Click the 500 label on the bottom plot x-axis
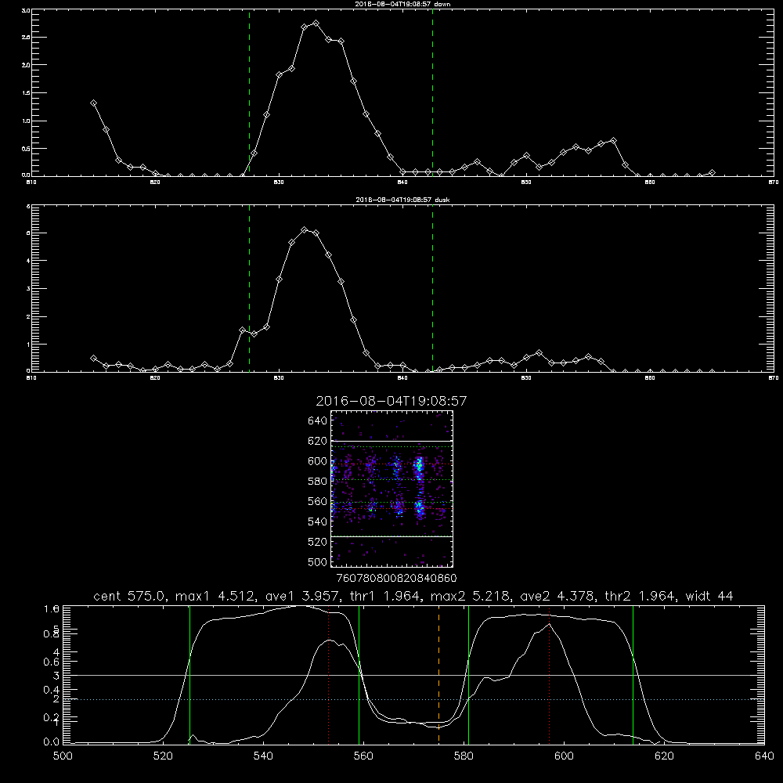Viewport: 783px width, 783px height. pos(63,756)
